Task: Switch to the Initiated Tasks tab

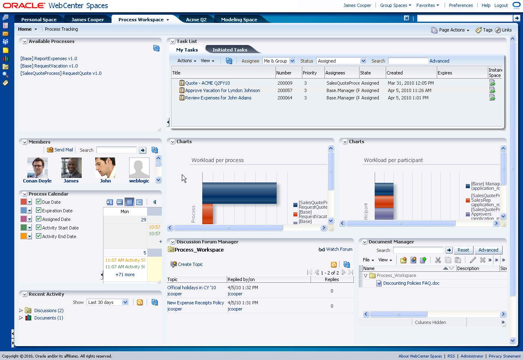Action: pyautogui.click(x=230, y=50)
